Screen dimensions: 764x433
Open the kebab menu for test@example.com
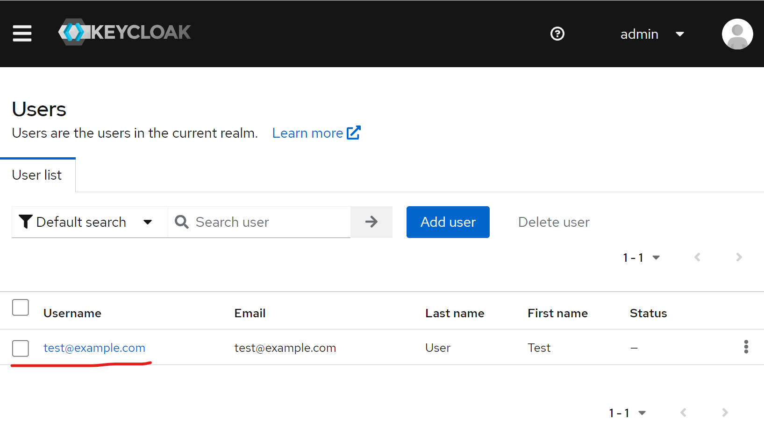coord(746,347)
